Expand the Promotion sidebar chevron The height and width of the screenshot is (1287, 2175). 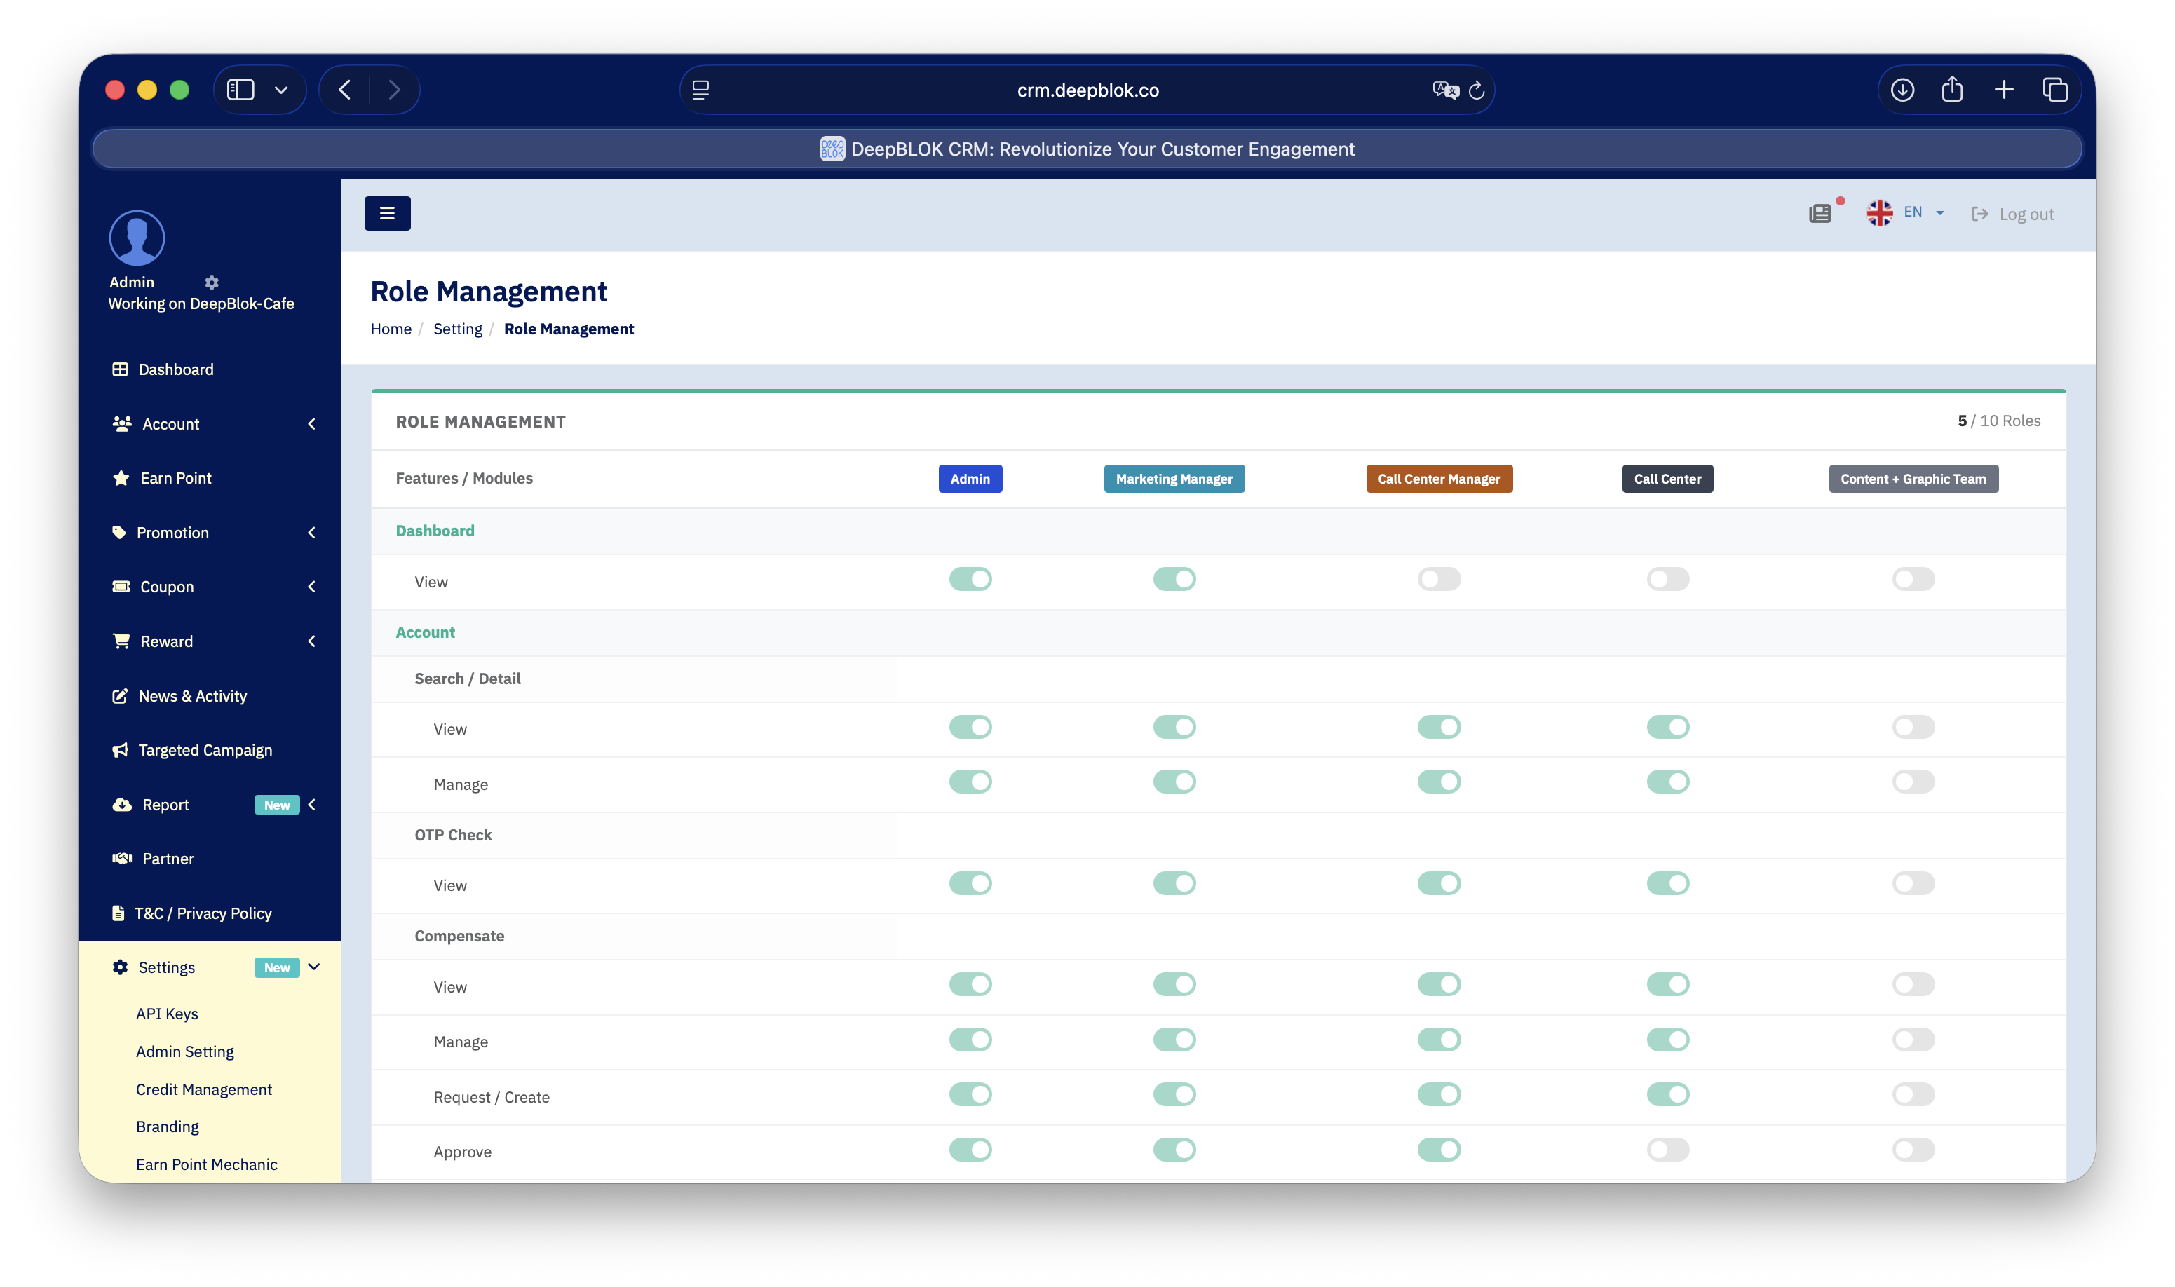coord(311,533)
